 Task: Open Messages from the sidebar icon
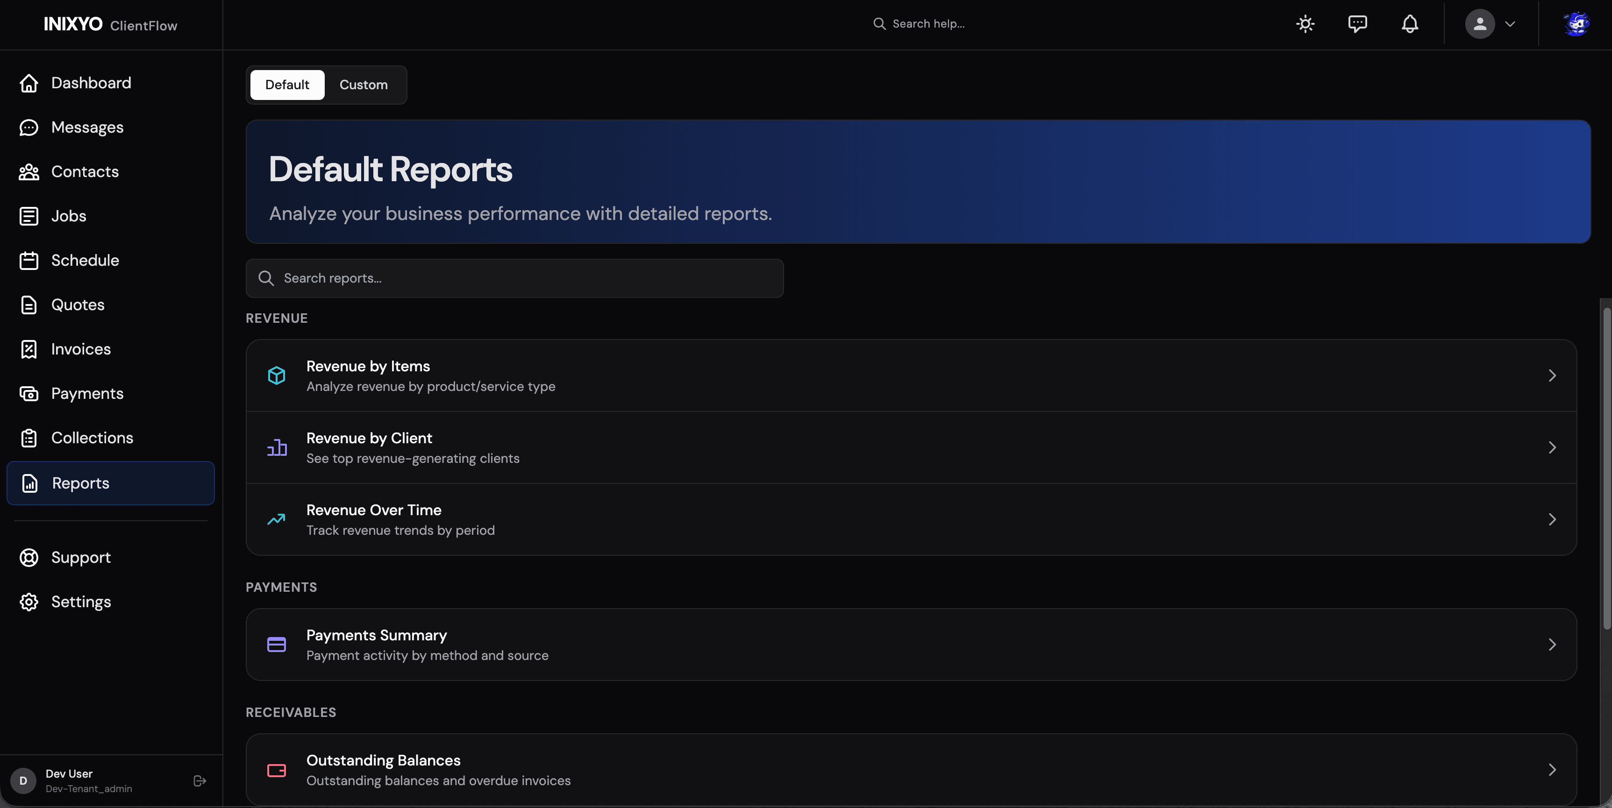tap(29, 127)
